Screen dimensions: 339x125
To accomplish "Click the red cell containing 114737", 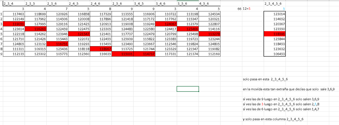I will [x=144, y=54].
